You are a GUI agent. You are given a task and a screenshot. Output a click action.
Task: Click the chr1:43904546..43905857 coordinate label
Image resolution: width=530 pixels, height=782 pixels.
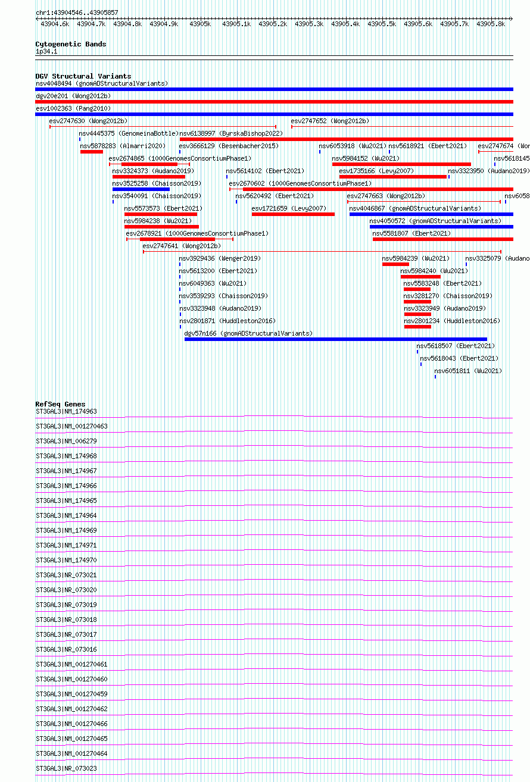coord(77,12)
